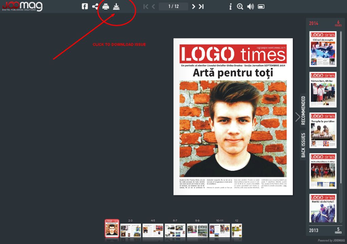
Task: Click the right arrow beside the cover
Action: [x=298, y=117]
